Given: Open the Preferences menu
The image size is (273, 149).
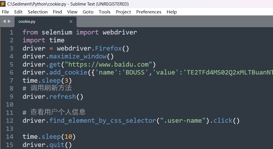Looking at the screenshot, I should coord(149,12).
